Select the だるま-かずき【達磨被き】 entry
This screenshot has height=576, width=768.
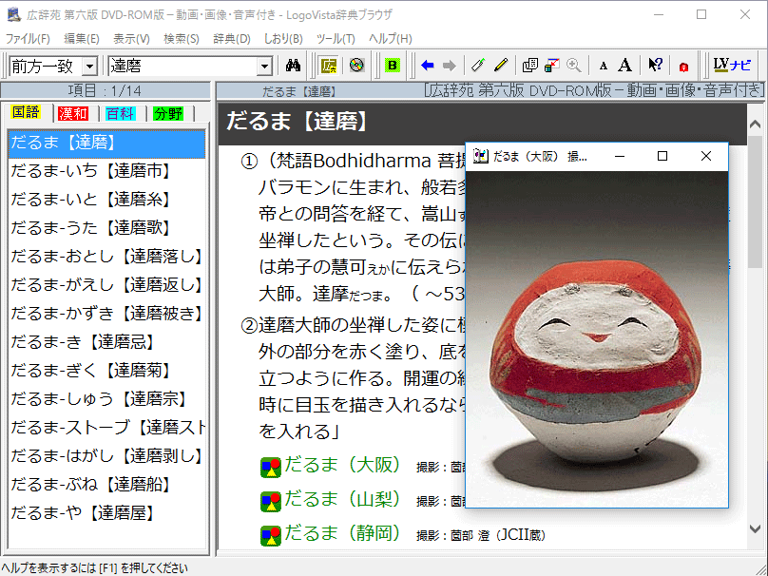point(106,314)
